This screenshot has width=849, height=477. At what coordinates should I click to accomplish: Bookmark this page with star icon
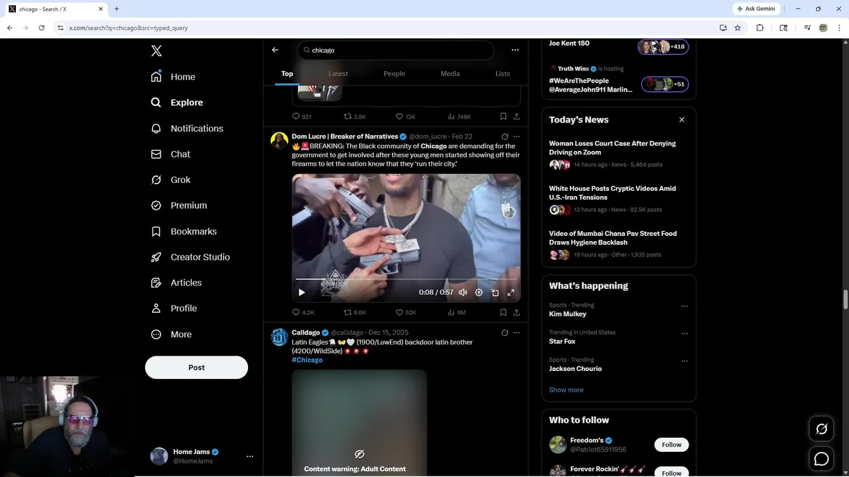tap(738, 28)
